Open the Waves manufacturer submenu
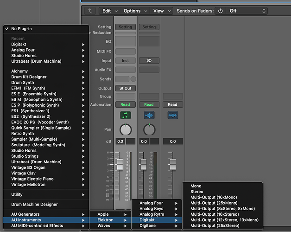This screenshot has width=291, height=232. coord(110,226)
